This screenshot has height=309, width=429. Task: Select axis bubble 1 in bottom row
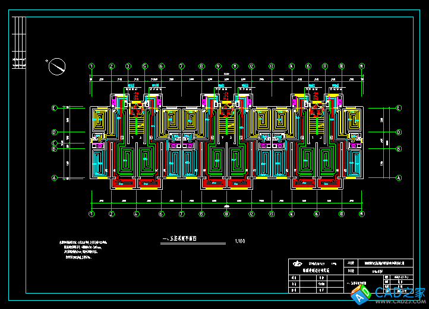coord(92,214)
